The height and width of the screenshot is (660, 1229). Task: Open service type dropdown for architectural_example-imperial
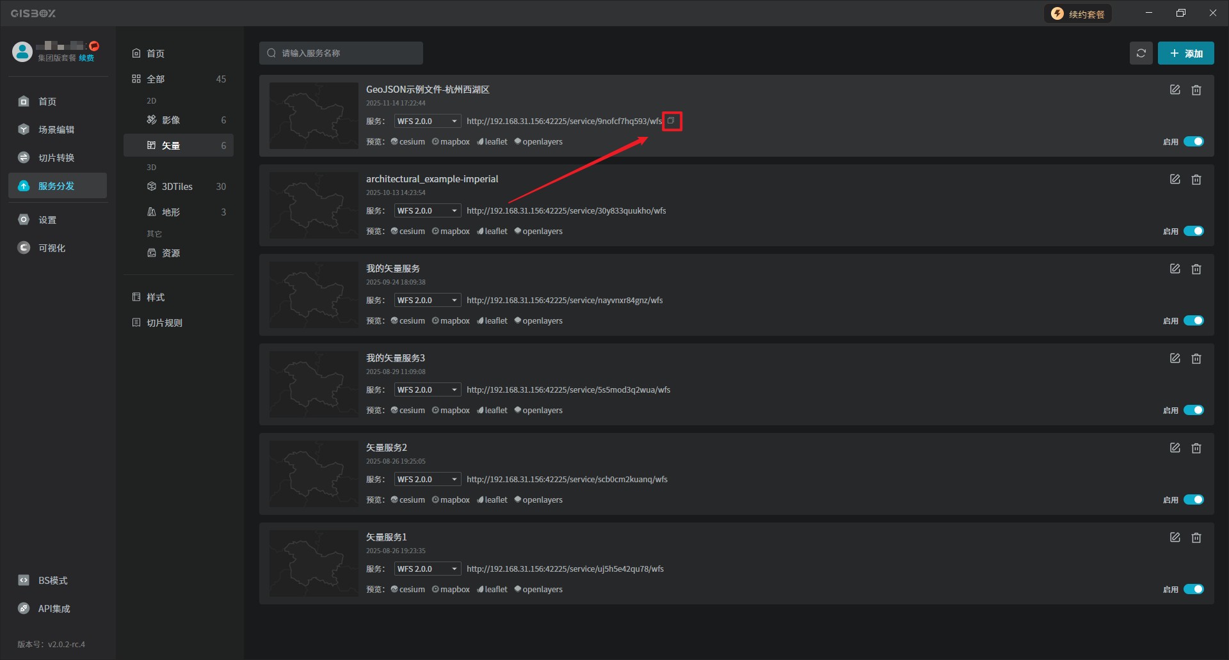click(x=427, y=211)
